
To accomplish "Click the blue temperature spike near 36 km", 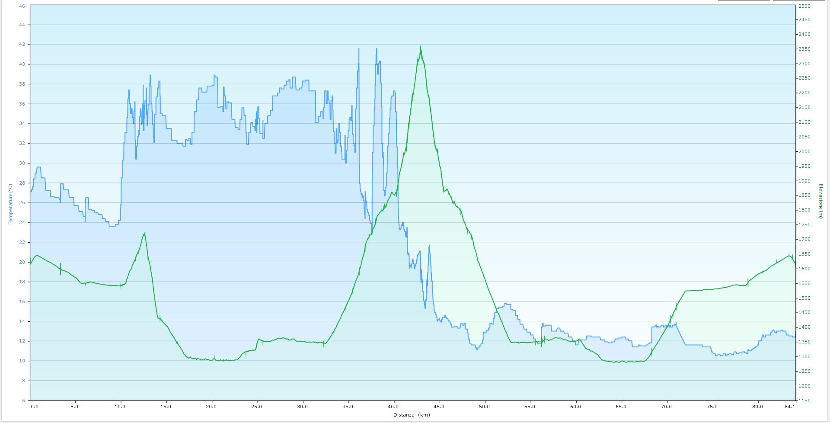I will click(358, 49).
